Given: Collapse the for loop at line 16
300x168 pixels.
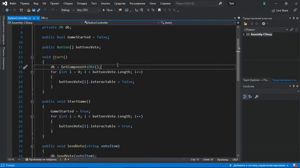Looking at the screenshot, I should click(x=32, y=72).
